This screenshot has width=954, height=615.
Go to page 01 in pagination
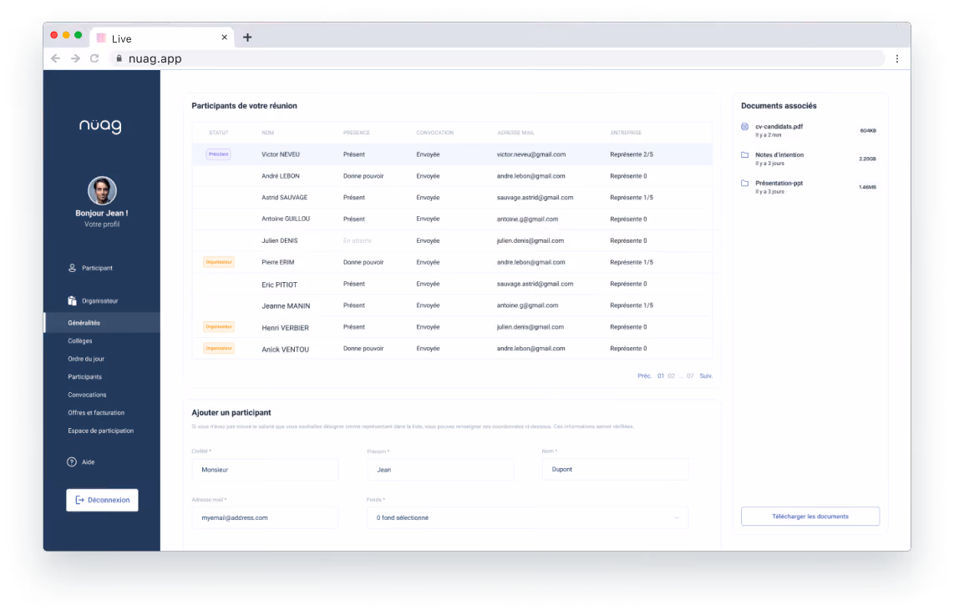coord(661,376)
